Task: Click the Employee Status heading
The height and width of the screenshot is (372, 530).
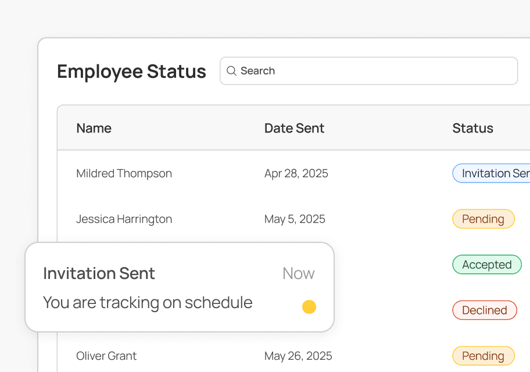Action: (131, 71)
